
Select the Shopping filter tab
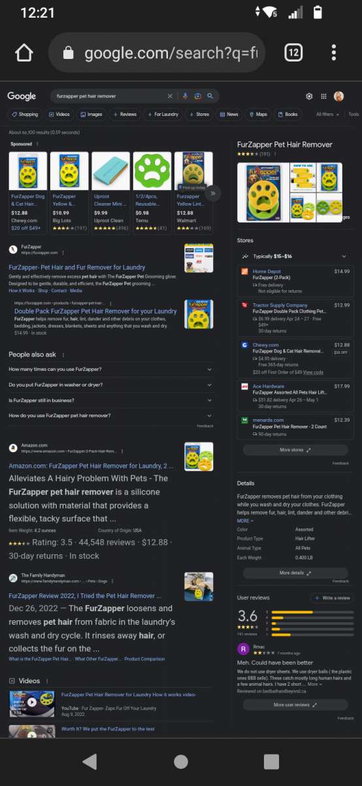tap(24, 115)
